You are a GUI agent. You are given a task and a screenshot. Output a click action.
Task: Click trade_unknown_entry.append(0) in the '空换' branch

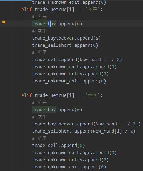[70, 160]
